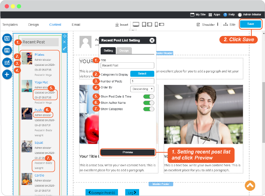This screenshot has height=196, width=265.
Task: Click the Help question mark icon
Action: [225, 15]
